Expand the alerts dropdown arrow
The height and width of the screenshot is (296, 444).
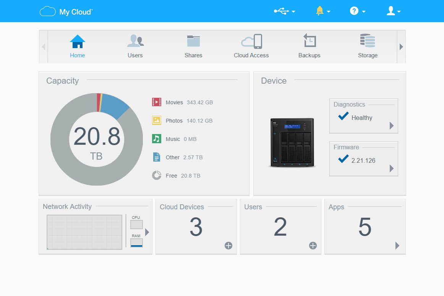point(329,11)
